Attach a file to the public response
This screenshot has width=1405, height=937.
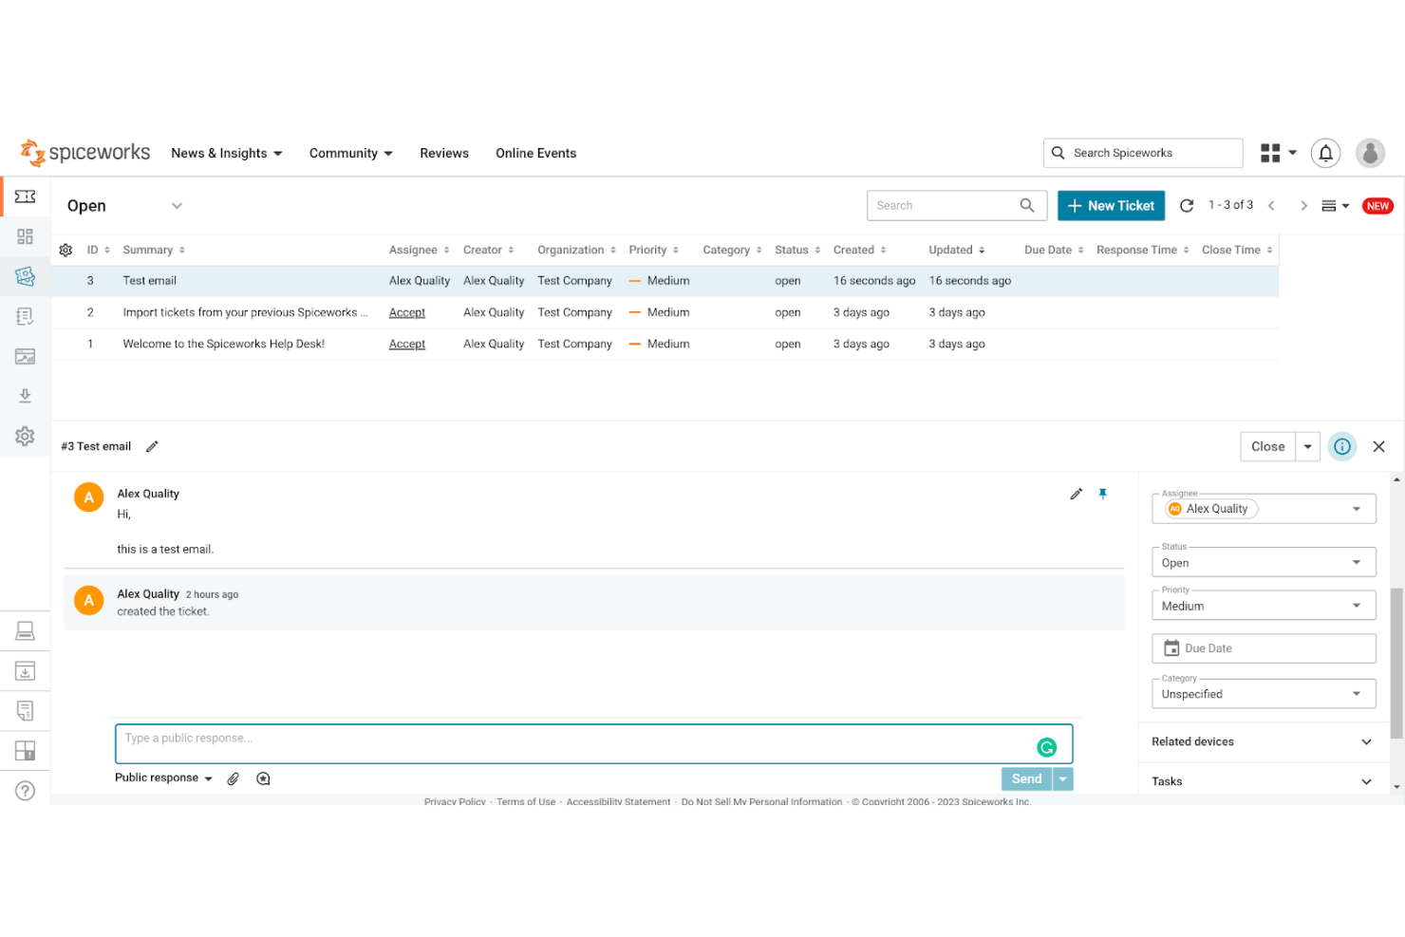(x=233, y=778)
